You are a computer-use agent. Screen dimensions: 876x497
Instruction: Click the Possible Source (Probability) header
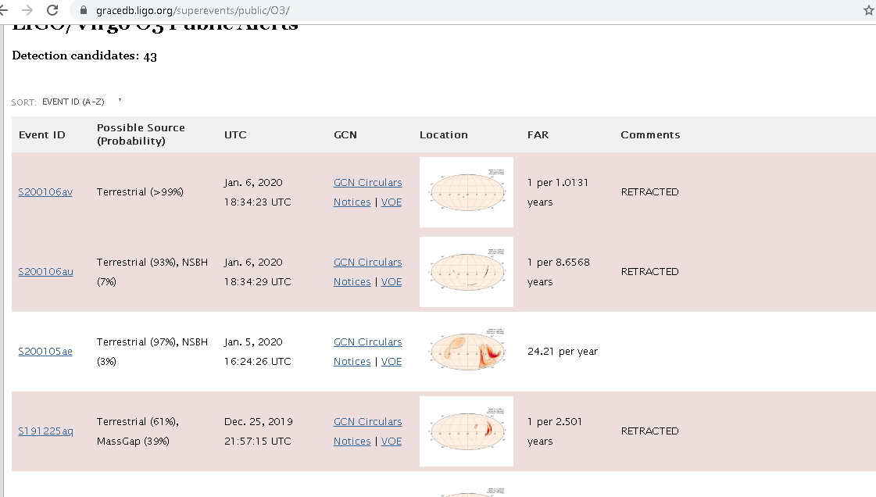coord(141,134)
